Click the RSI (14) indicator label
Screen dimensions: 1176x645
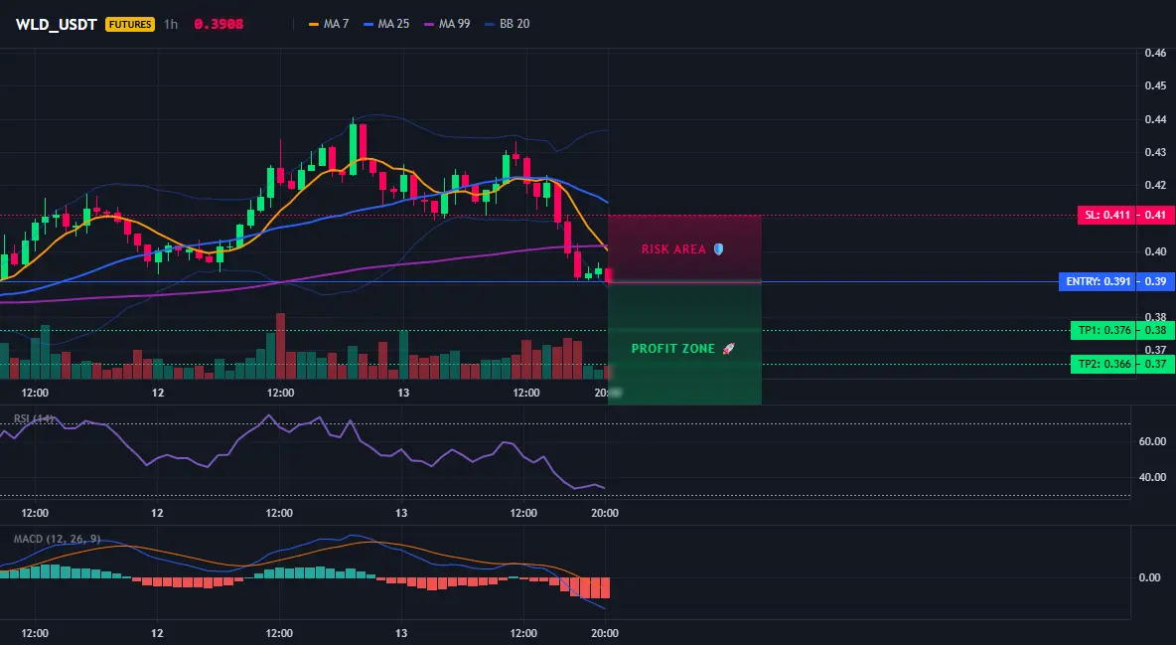pyautogui.click(x=34, y=418)
